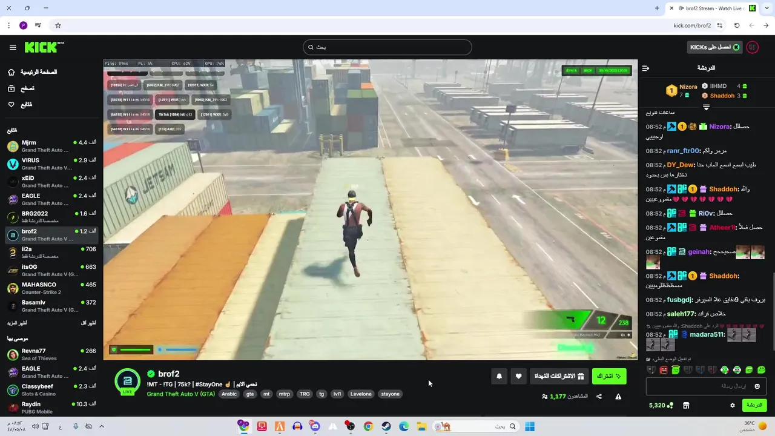Click the Grand Theft Auto V category link

(180, 394)
